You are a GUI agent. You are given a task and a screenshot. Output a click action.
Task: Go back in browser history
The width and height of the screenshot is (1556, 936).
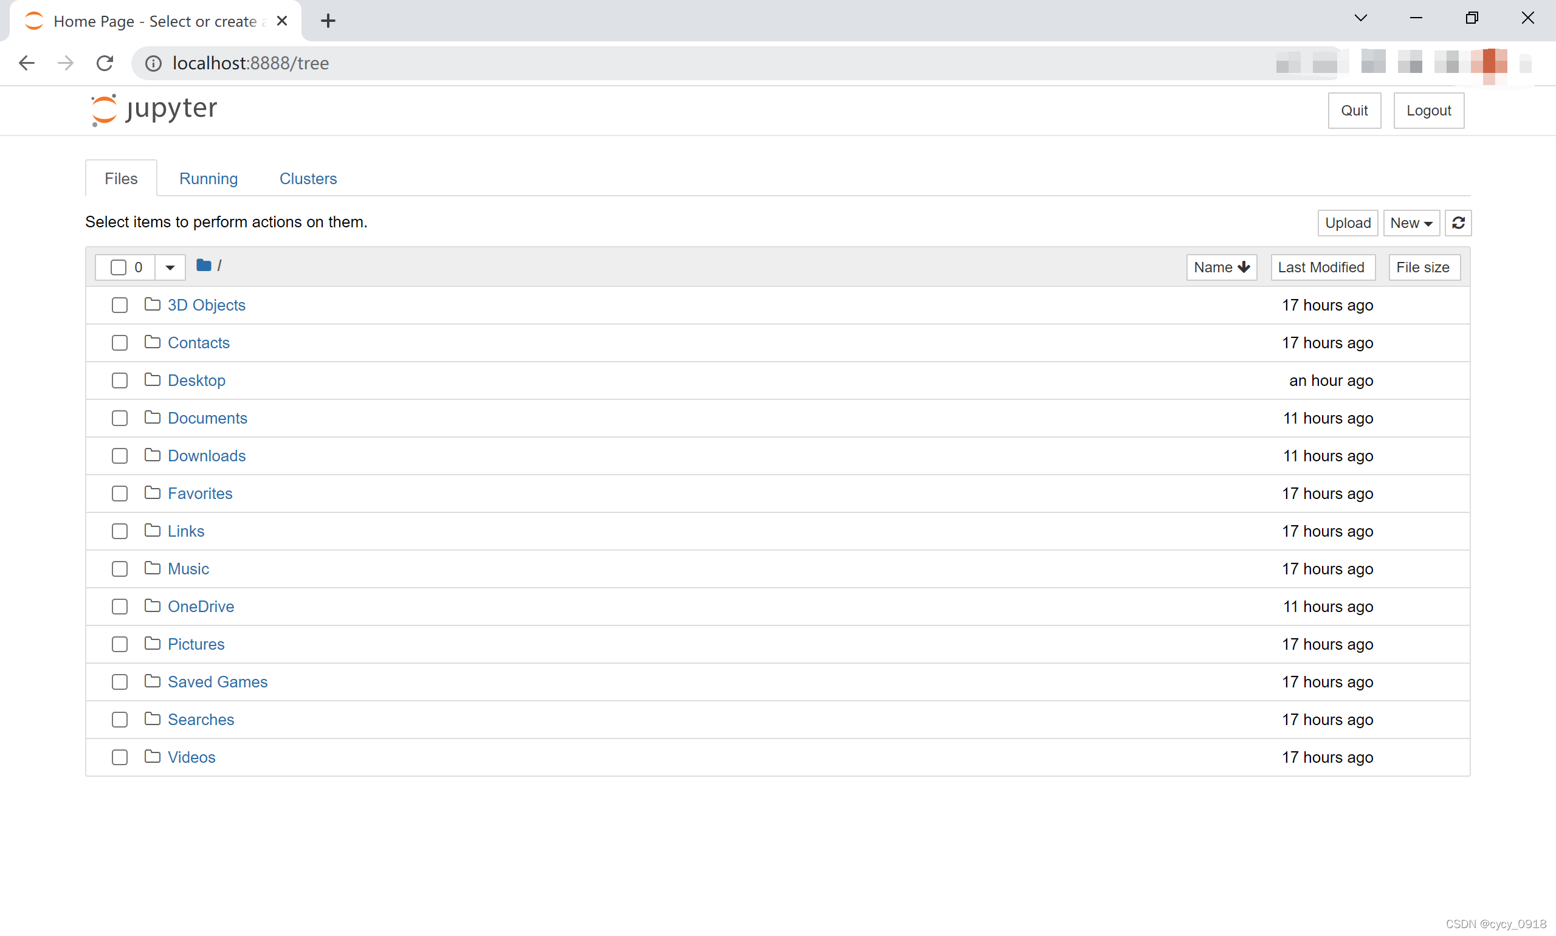[x=27, y=63]
